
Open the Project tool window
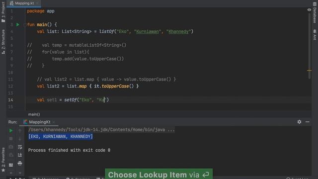pyautogui.click(x=3, y=12)
